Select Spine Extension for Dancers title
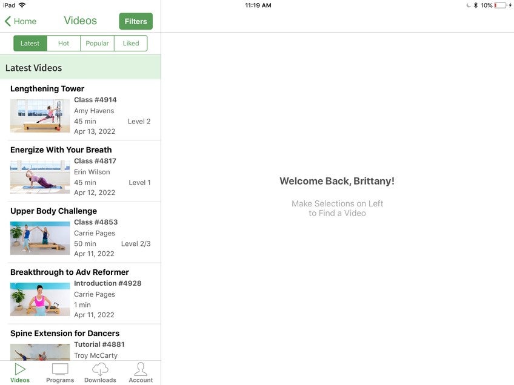The height and width of the screenshot is (385, 514). (x=65, y=334)
